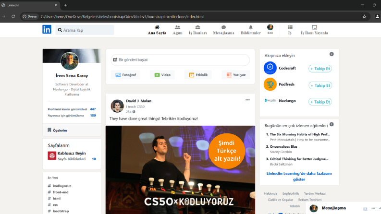Open Reklam Tercihleri footer link
This screenshot has height=214, width=381.
[x=310, y=200]
